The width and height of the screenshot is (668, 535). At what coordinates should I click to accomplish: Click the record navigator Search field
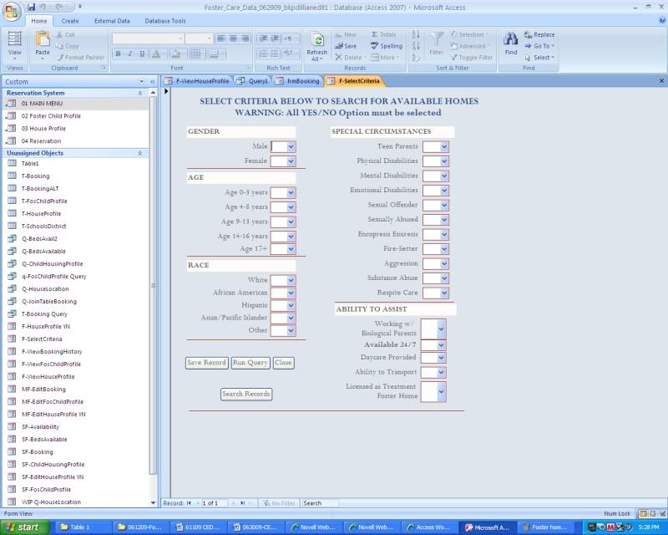click(x=320, y=503)
